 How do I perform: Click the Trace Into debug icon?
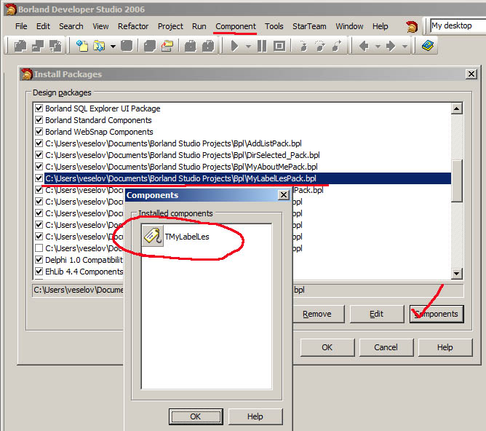(303, 46)
